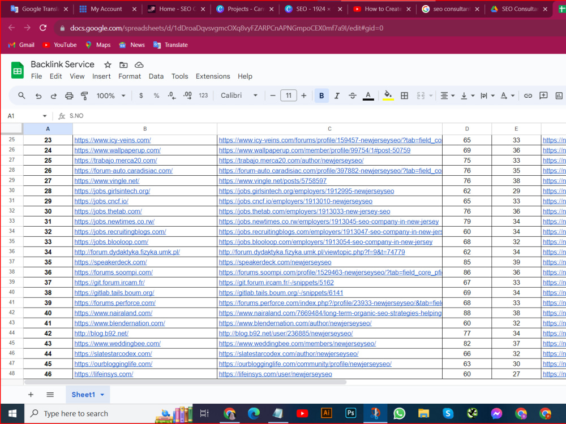Open the lifeinsys.com/user/newjerseyseo link
The height and width of the screenshot is (424, 566).
pyautogui.click(x=276, y=374)
